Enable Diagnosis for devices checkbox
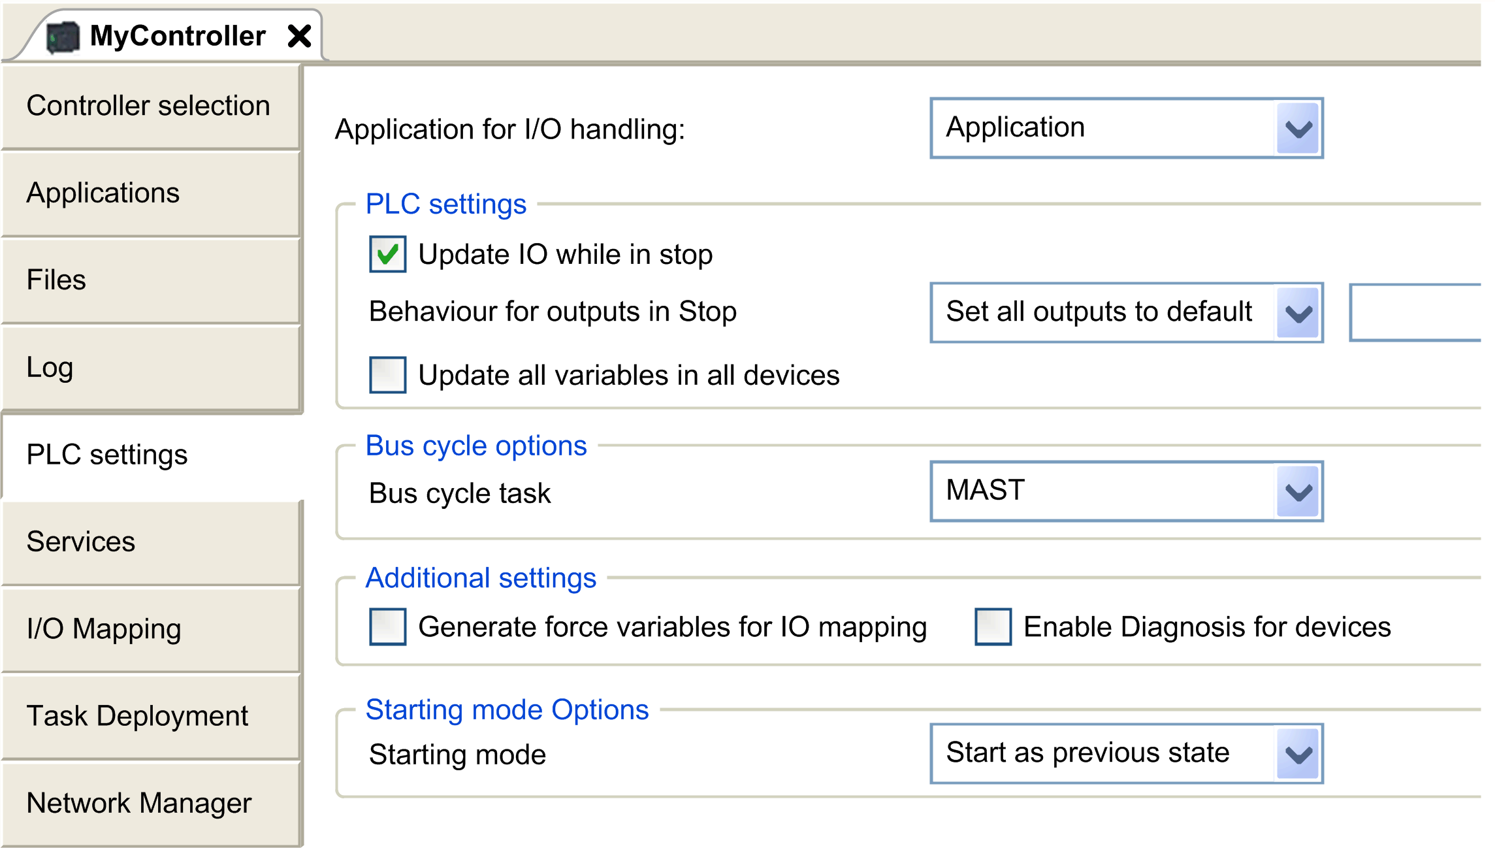 (993, 627)
